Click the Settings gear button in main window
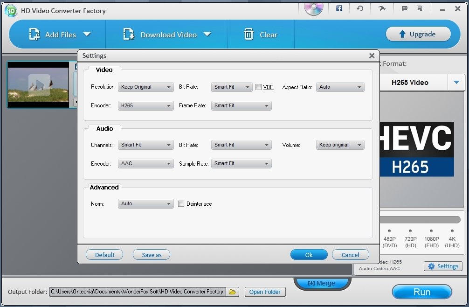 pyautogui.click(x=443, y=266)
